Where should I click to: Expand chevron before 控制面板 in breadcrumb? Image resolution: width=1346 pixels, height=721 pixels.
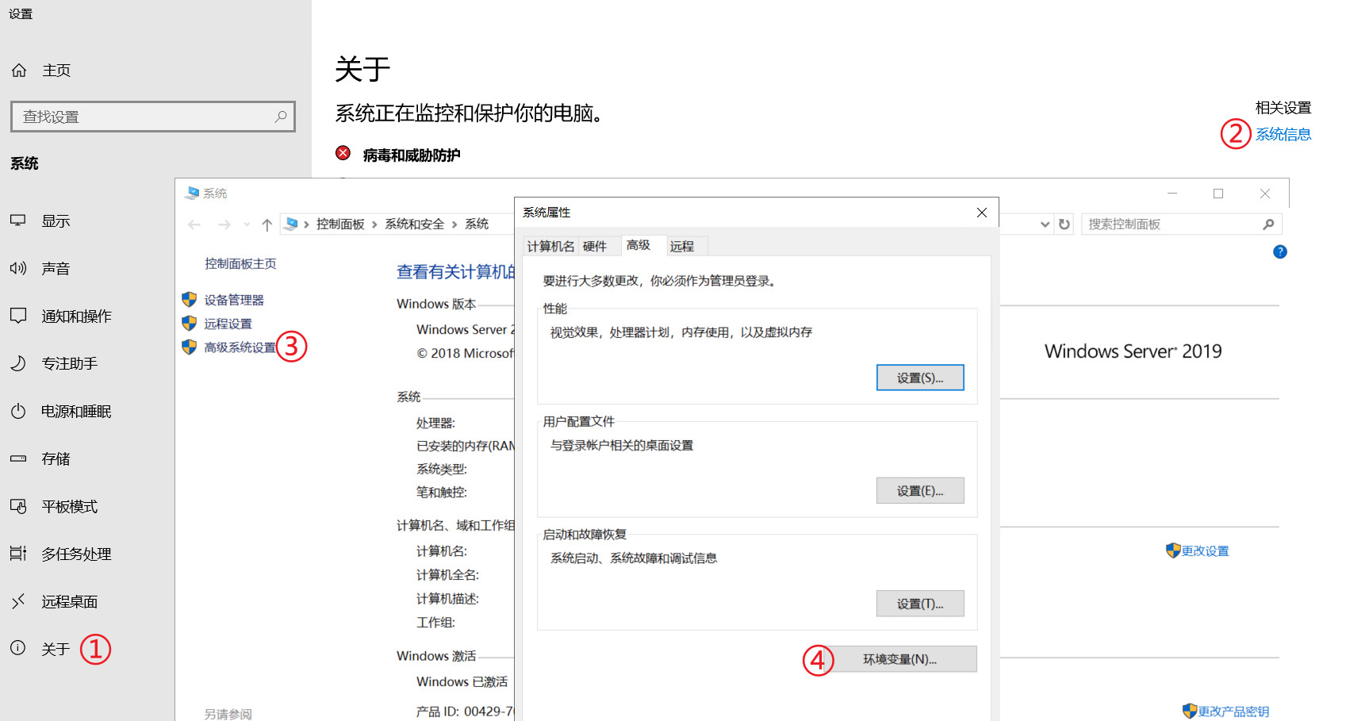coord(306,224)
